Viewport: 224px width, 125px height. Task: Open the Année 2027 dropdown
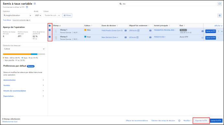coord(38,16)
